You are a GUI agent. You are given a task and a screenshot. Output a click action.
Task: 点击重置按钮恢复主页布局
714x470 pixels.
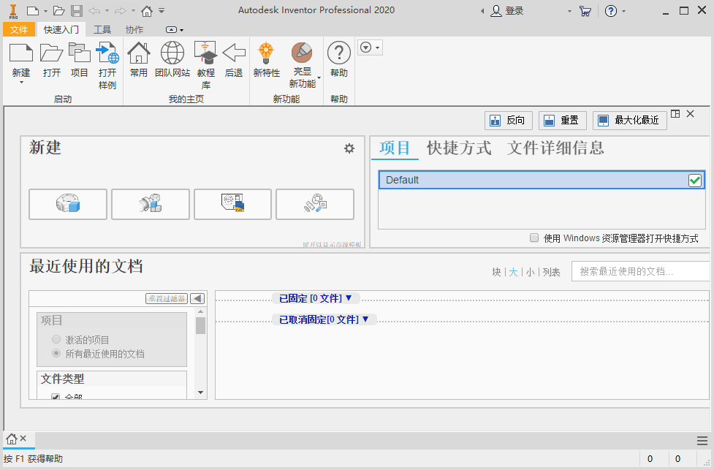tap(562, 120)
